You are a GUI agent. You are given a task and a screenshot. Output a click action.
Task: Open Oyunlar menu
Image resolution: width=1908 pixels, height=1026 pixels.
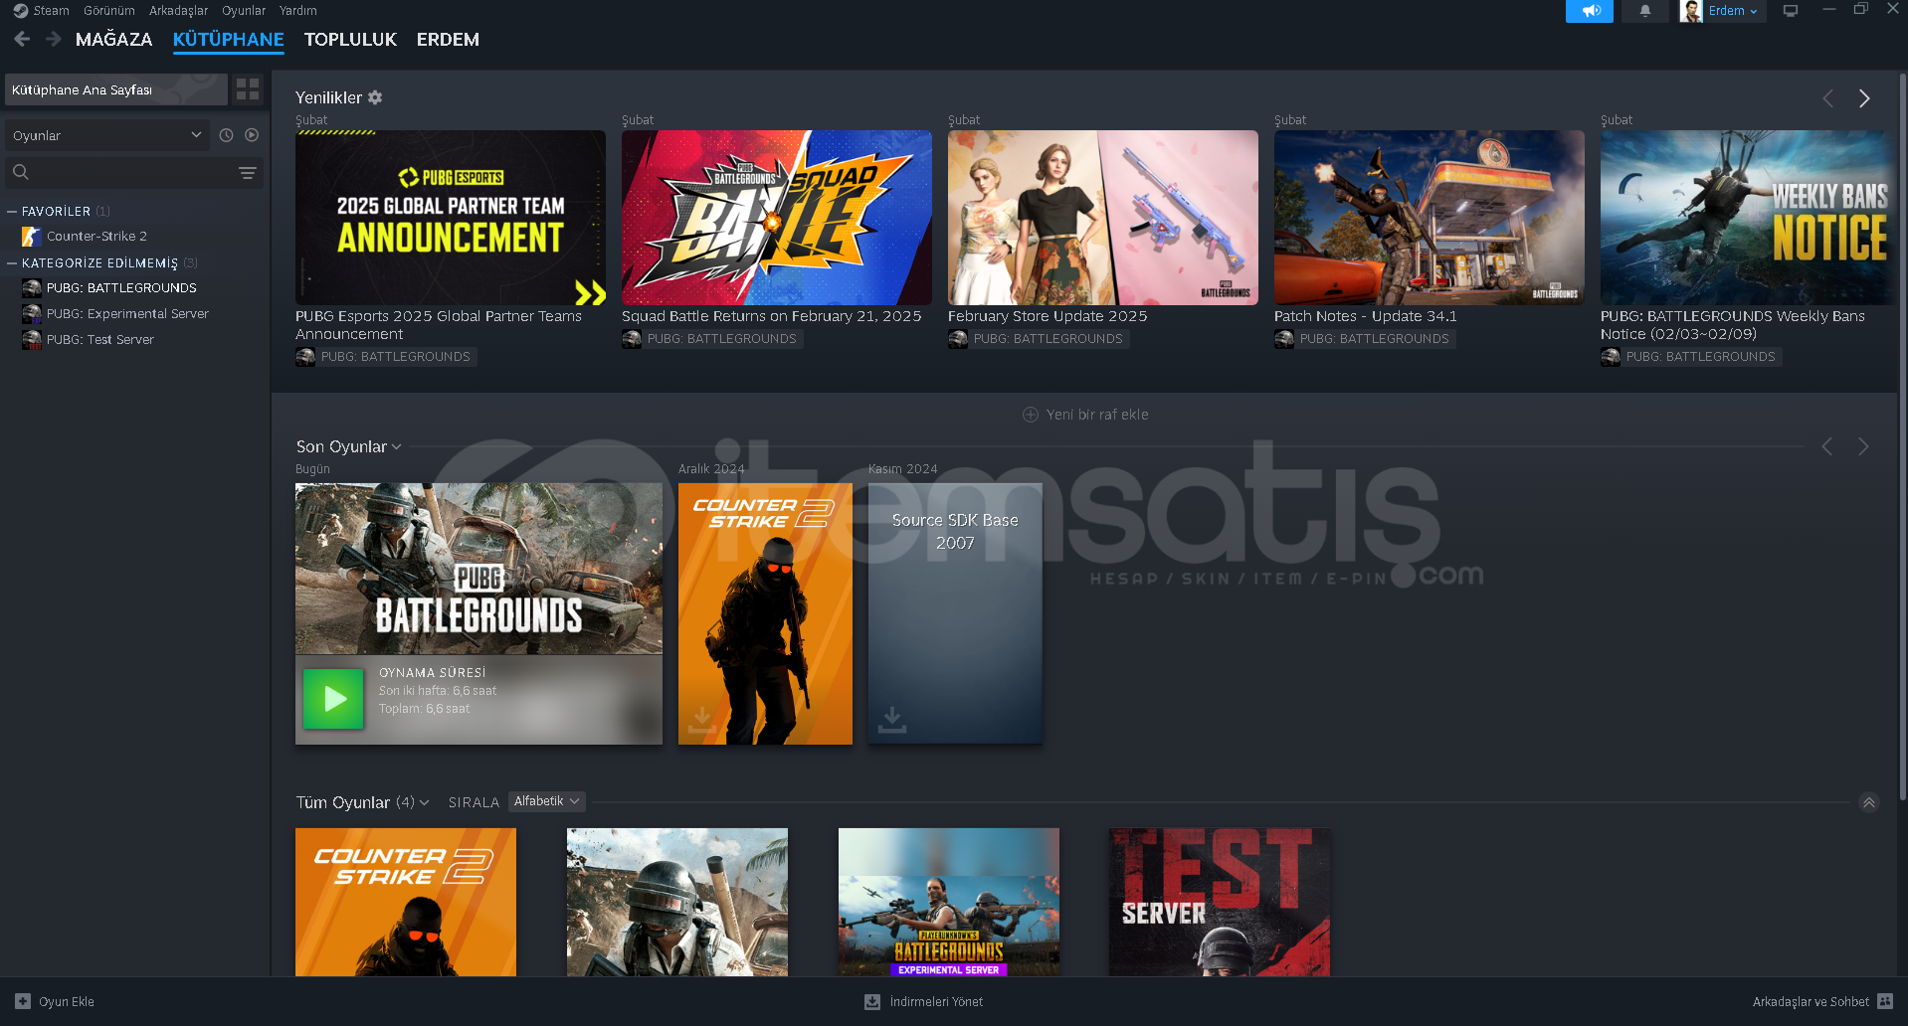point(244,11)
